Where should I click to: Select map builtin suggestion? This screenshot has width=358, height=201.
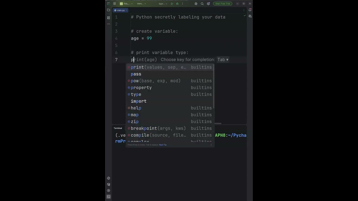170,115
